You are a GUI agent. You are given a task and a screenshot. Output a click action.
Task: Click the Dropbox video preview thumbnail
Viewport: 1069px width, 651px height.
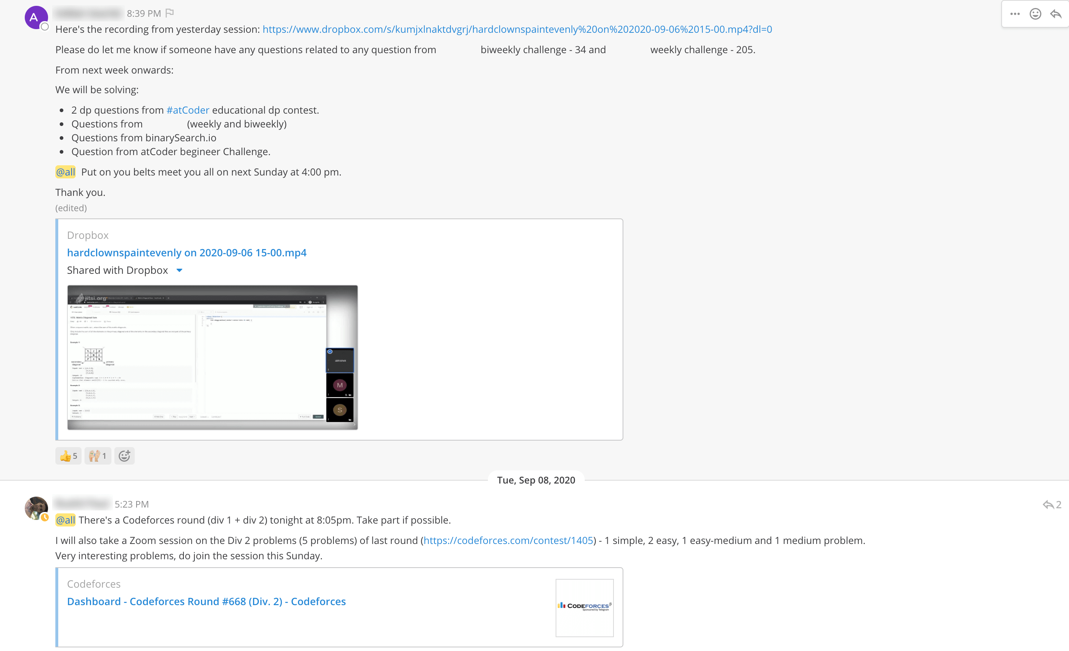(x=212, y=357)
